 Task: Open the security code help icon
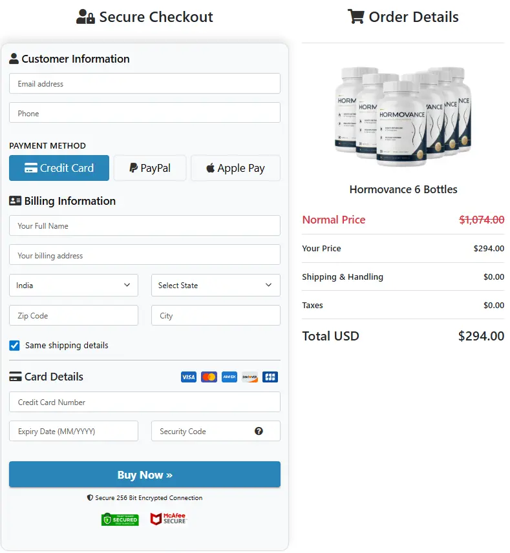pos(259,431)
